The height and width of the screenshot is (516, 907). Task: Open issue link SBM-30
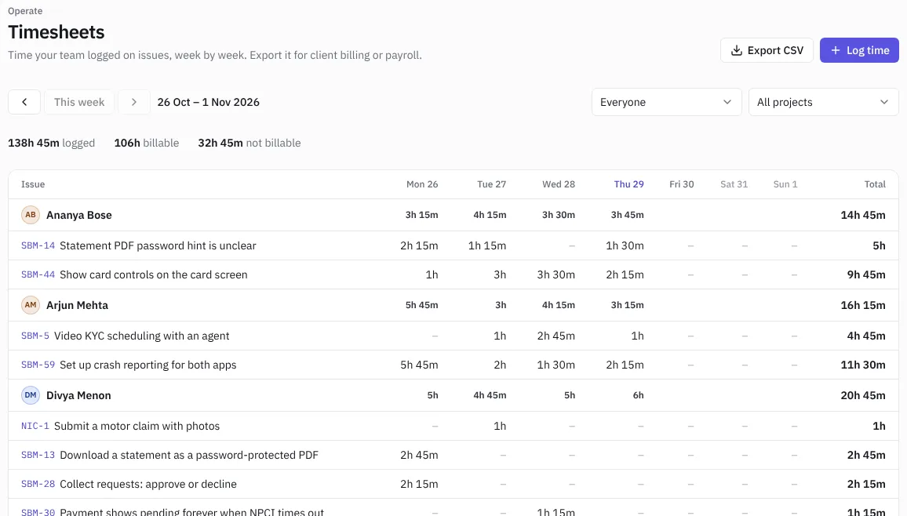tap(38, 512)
